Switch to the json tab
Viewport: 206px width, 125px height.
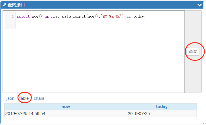tap(10, 98)
